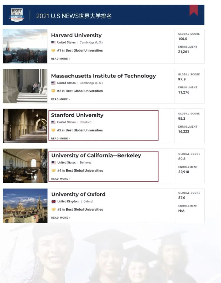Click the Stanford arcade thumbnail photo
221x283 pixels.
pos(25,126)
